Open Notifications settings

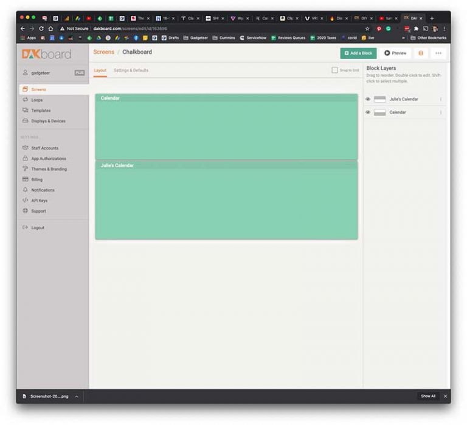[43, 190]
